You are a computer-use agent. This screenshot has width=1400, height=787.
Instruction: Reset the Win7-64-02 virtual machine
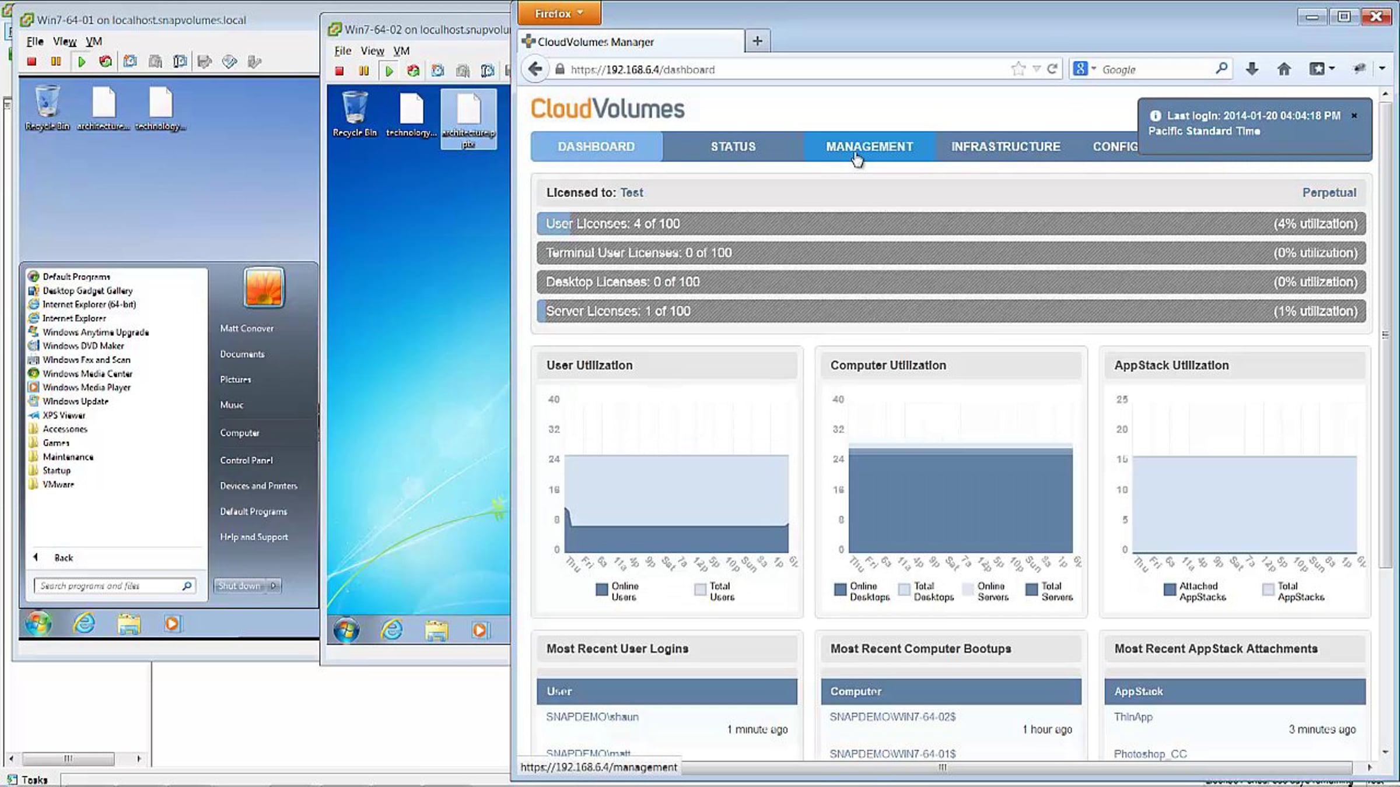pos(413,71)
